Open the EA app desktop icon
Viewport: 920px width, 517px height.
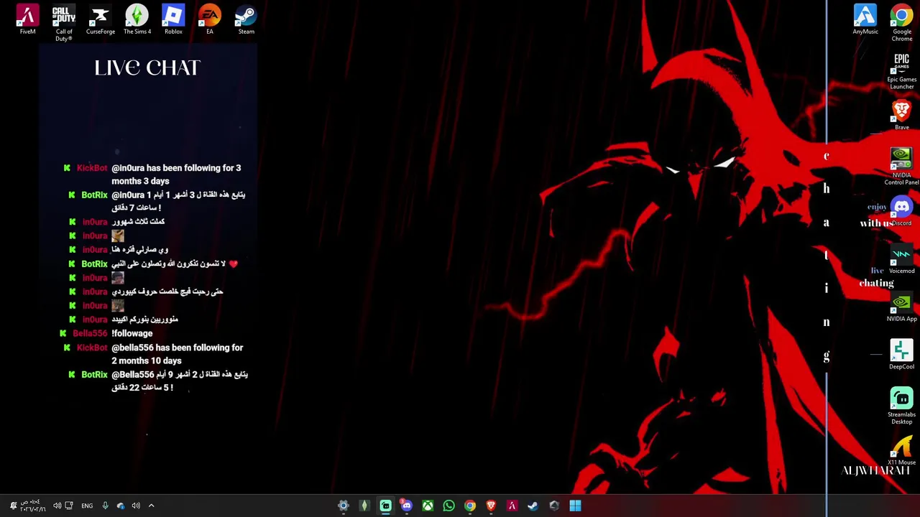(210, 19)
